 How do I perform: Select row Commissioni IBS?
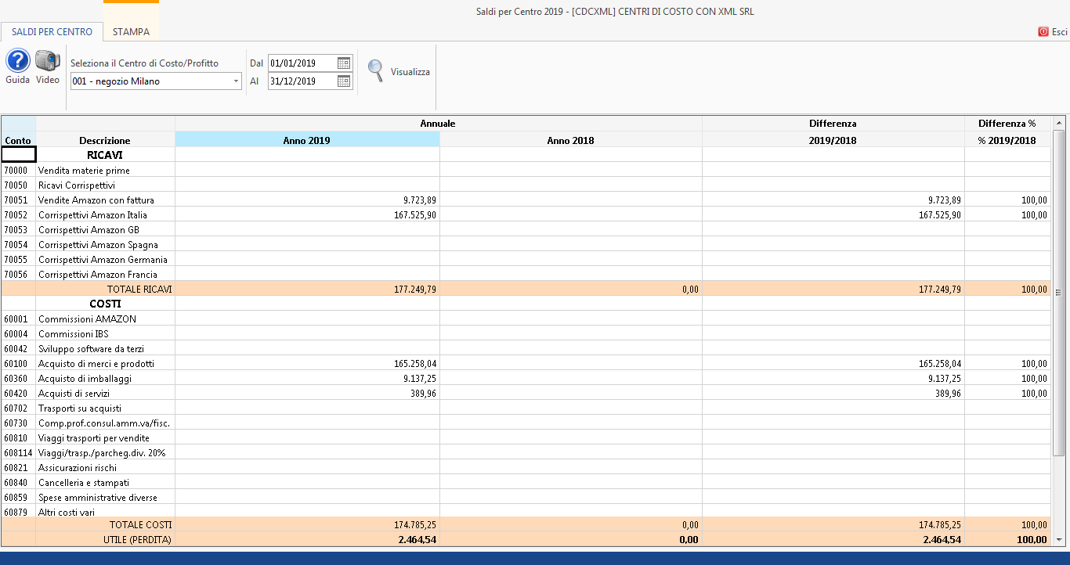526,333
